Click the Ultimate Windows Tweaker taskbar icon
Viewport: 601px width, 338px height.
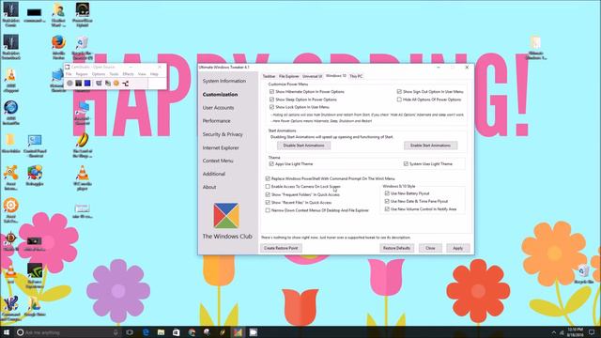click(x=238, y=332)
